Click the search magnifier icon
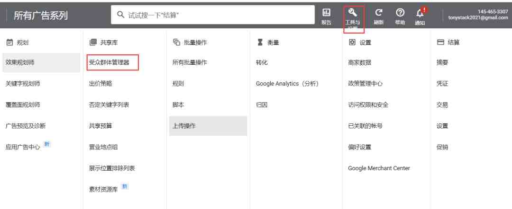This screenshot has width=512, height=209. tap(120, 15)
